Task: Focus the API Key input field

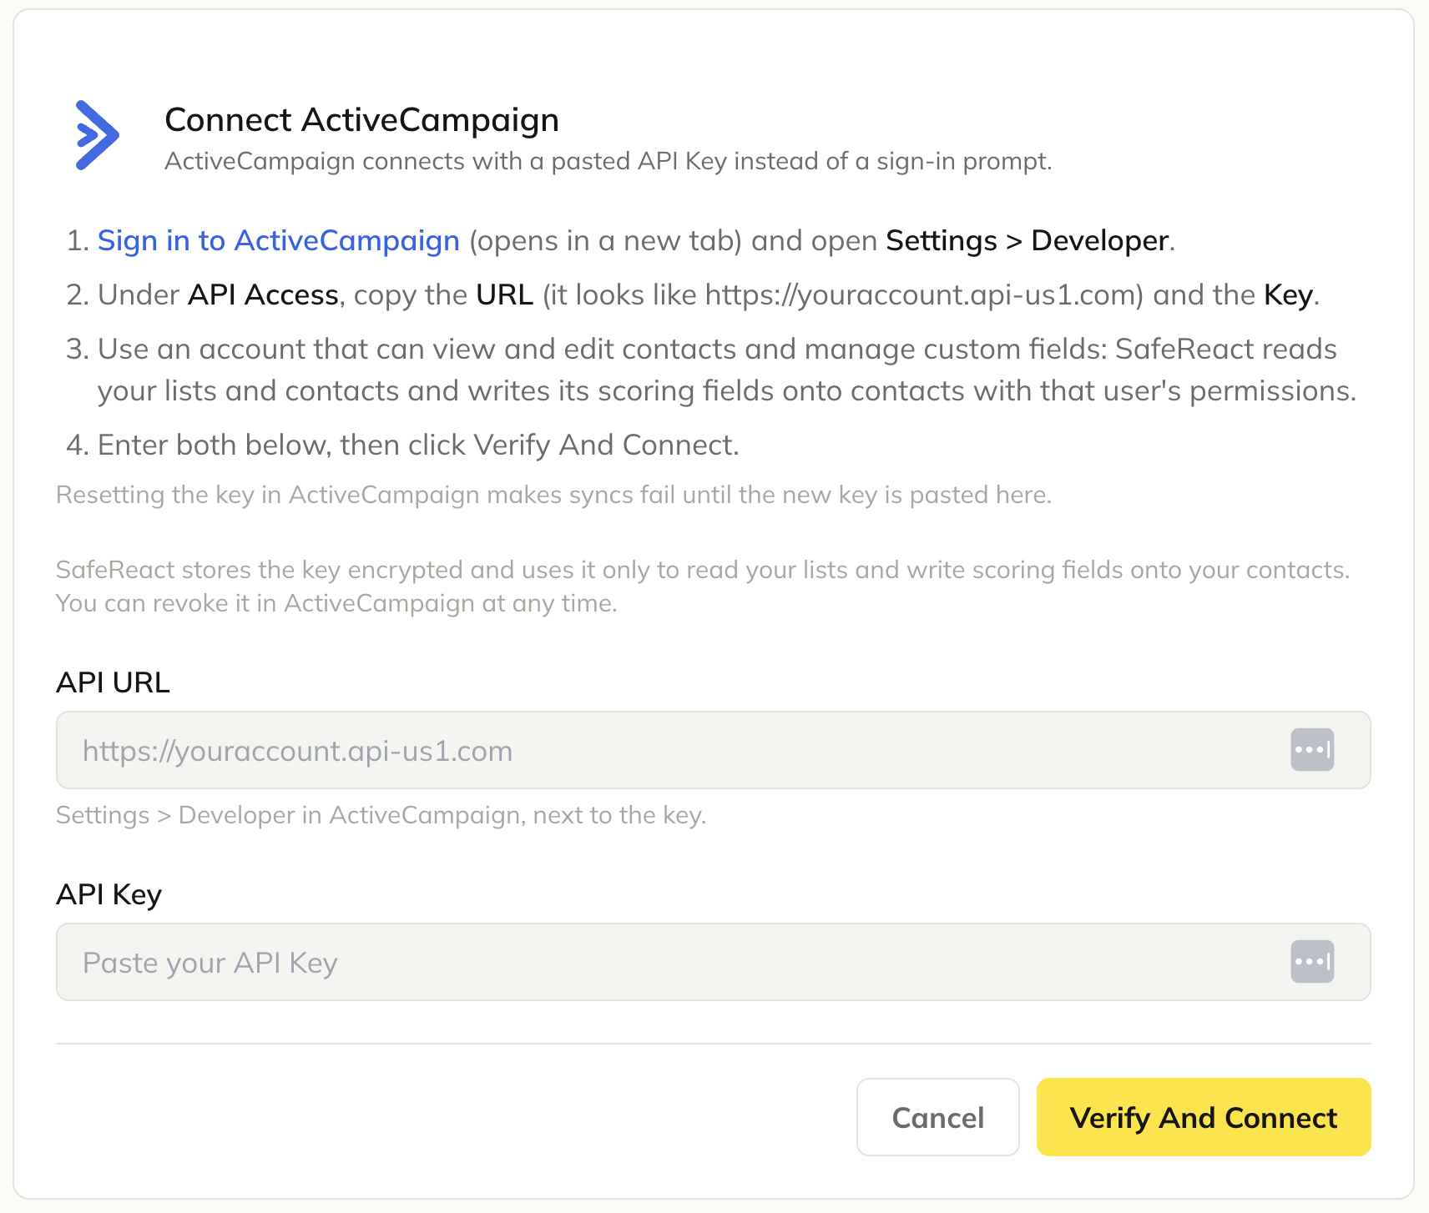Action: tap(714, 962)
